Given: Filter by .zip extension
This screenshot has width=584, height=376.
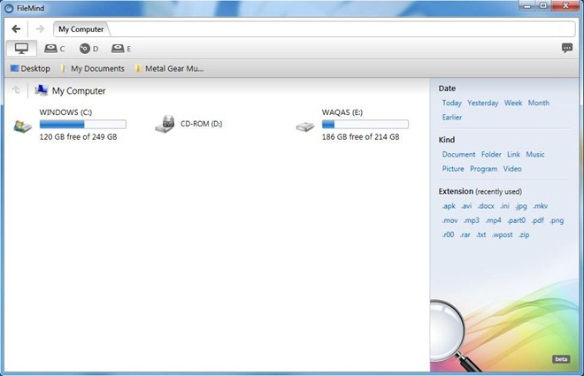Looking at the screenshot, I should [x=524, y=235].
